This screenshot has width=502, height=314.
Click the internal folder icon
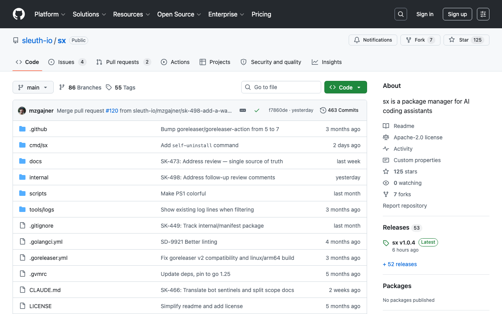[22, 177]
